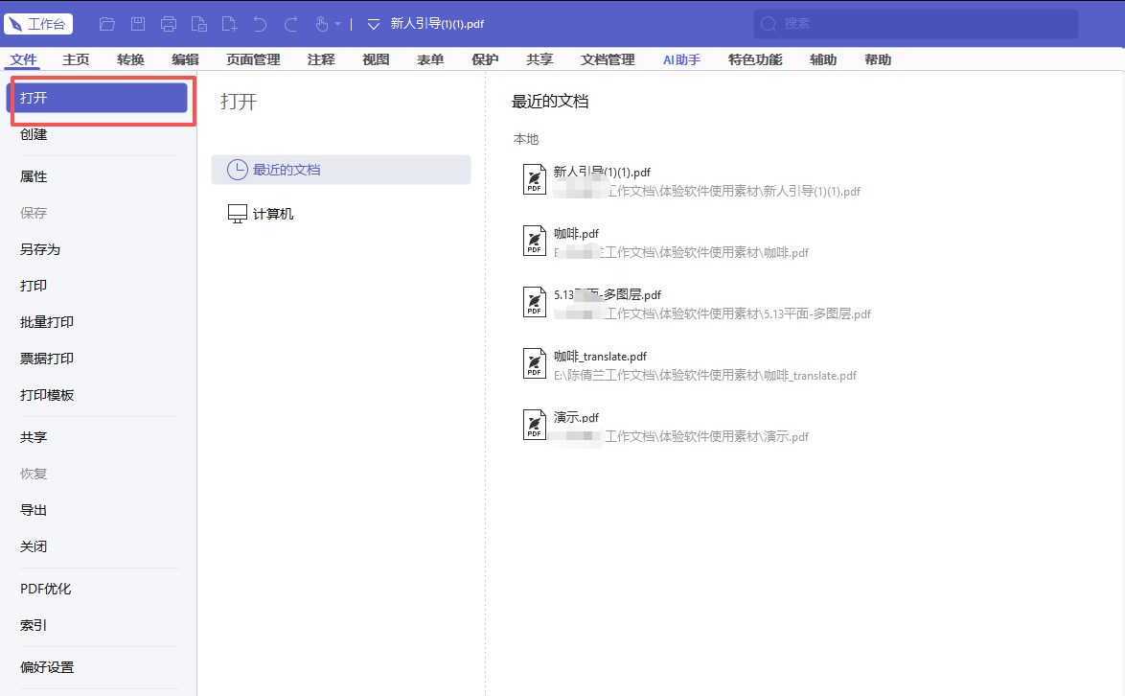Select the hand tool icon
This screenshot has width=1125, height=696.
click(x=321, y=24)
